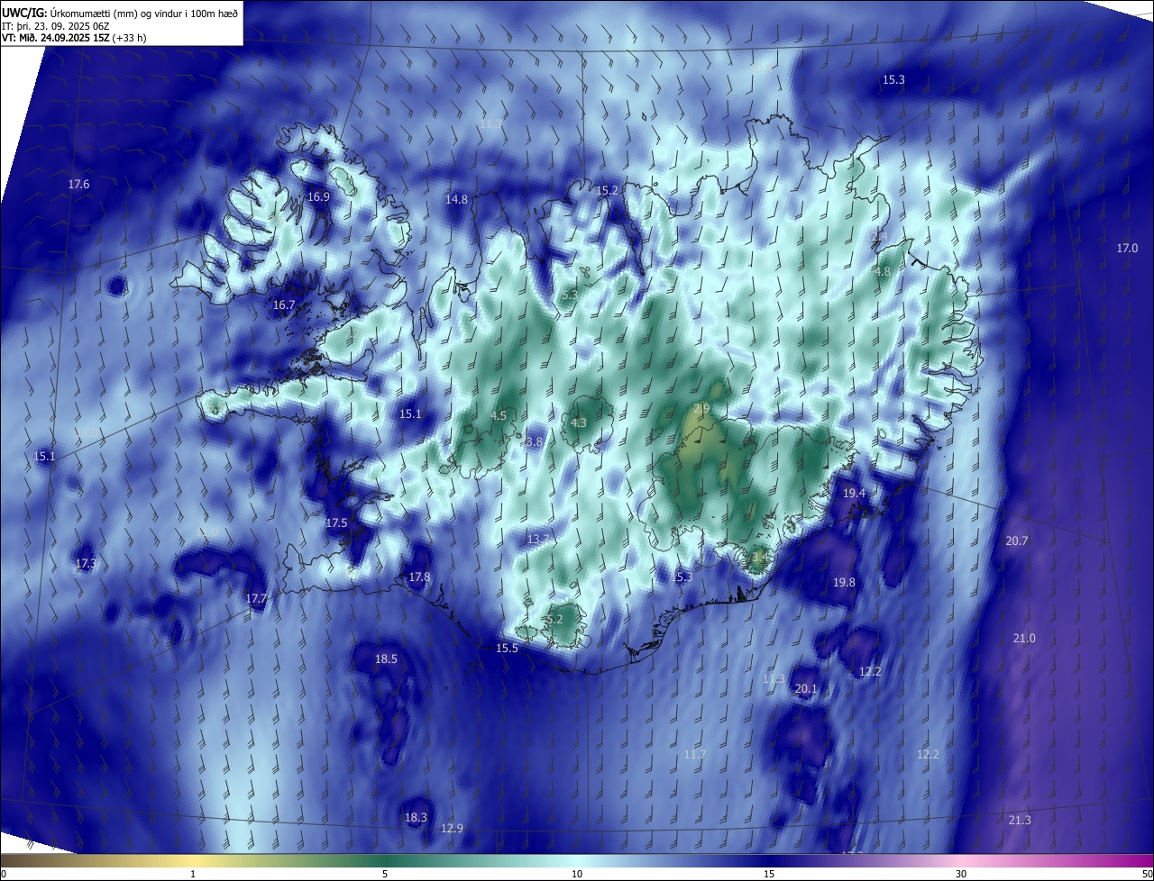Click the 5.2 value label
Screen dimensions: 1154x881
pyautogui.click(x=554, y=620)
